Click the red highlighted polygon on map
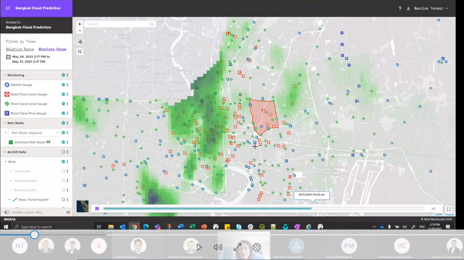 click(x=264, y=116)
